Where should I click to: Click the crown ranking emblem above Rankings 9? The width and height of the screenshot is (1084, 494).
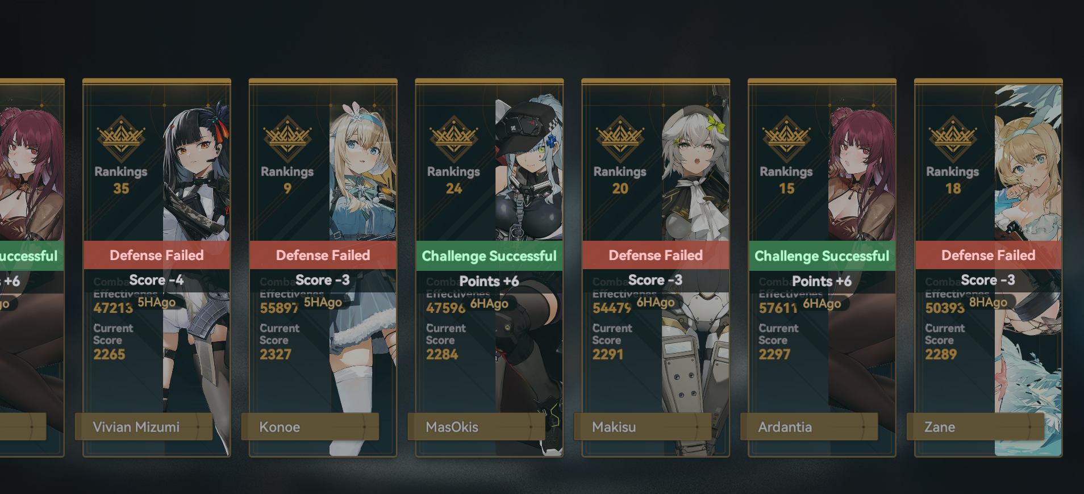287,139
